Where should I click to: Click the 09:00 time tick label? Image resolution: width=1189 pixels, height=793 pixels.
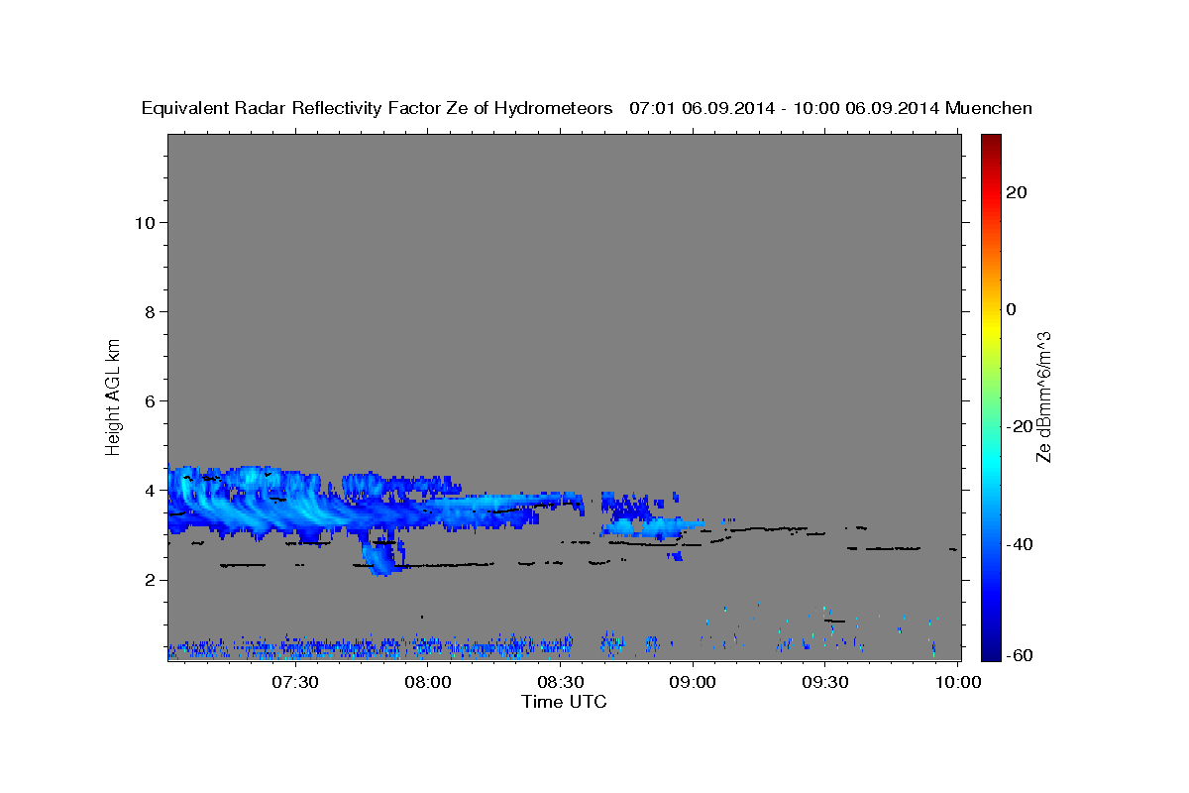pyautogui.click(x=692, y=682)
